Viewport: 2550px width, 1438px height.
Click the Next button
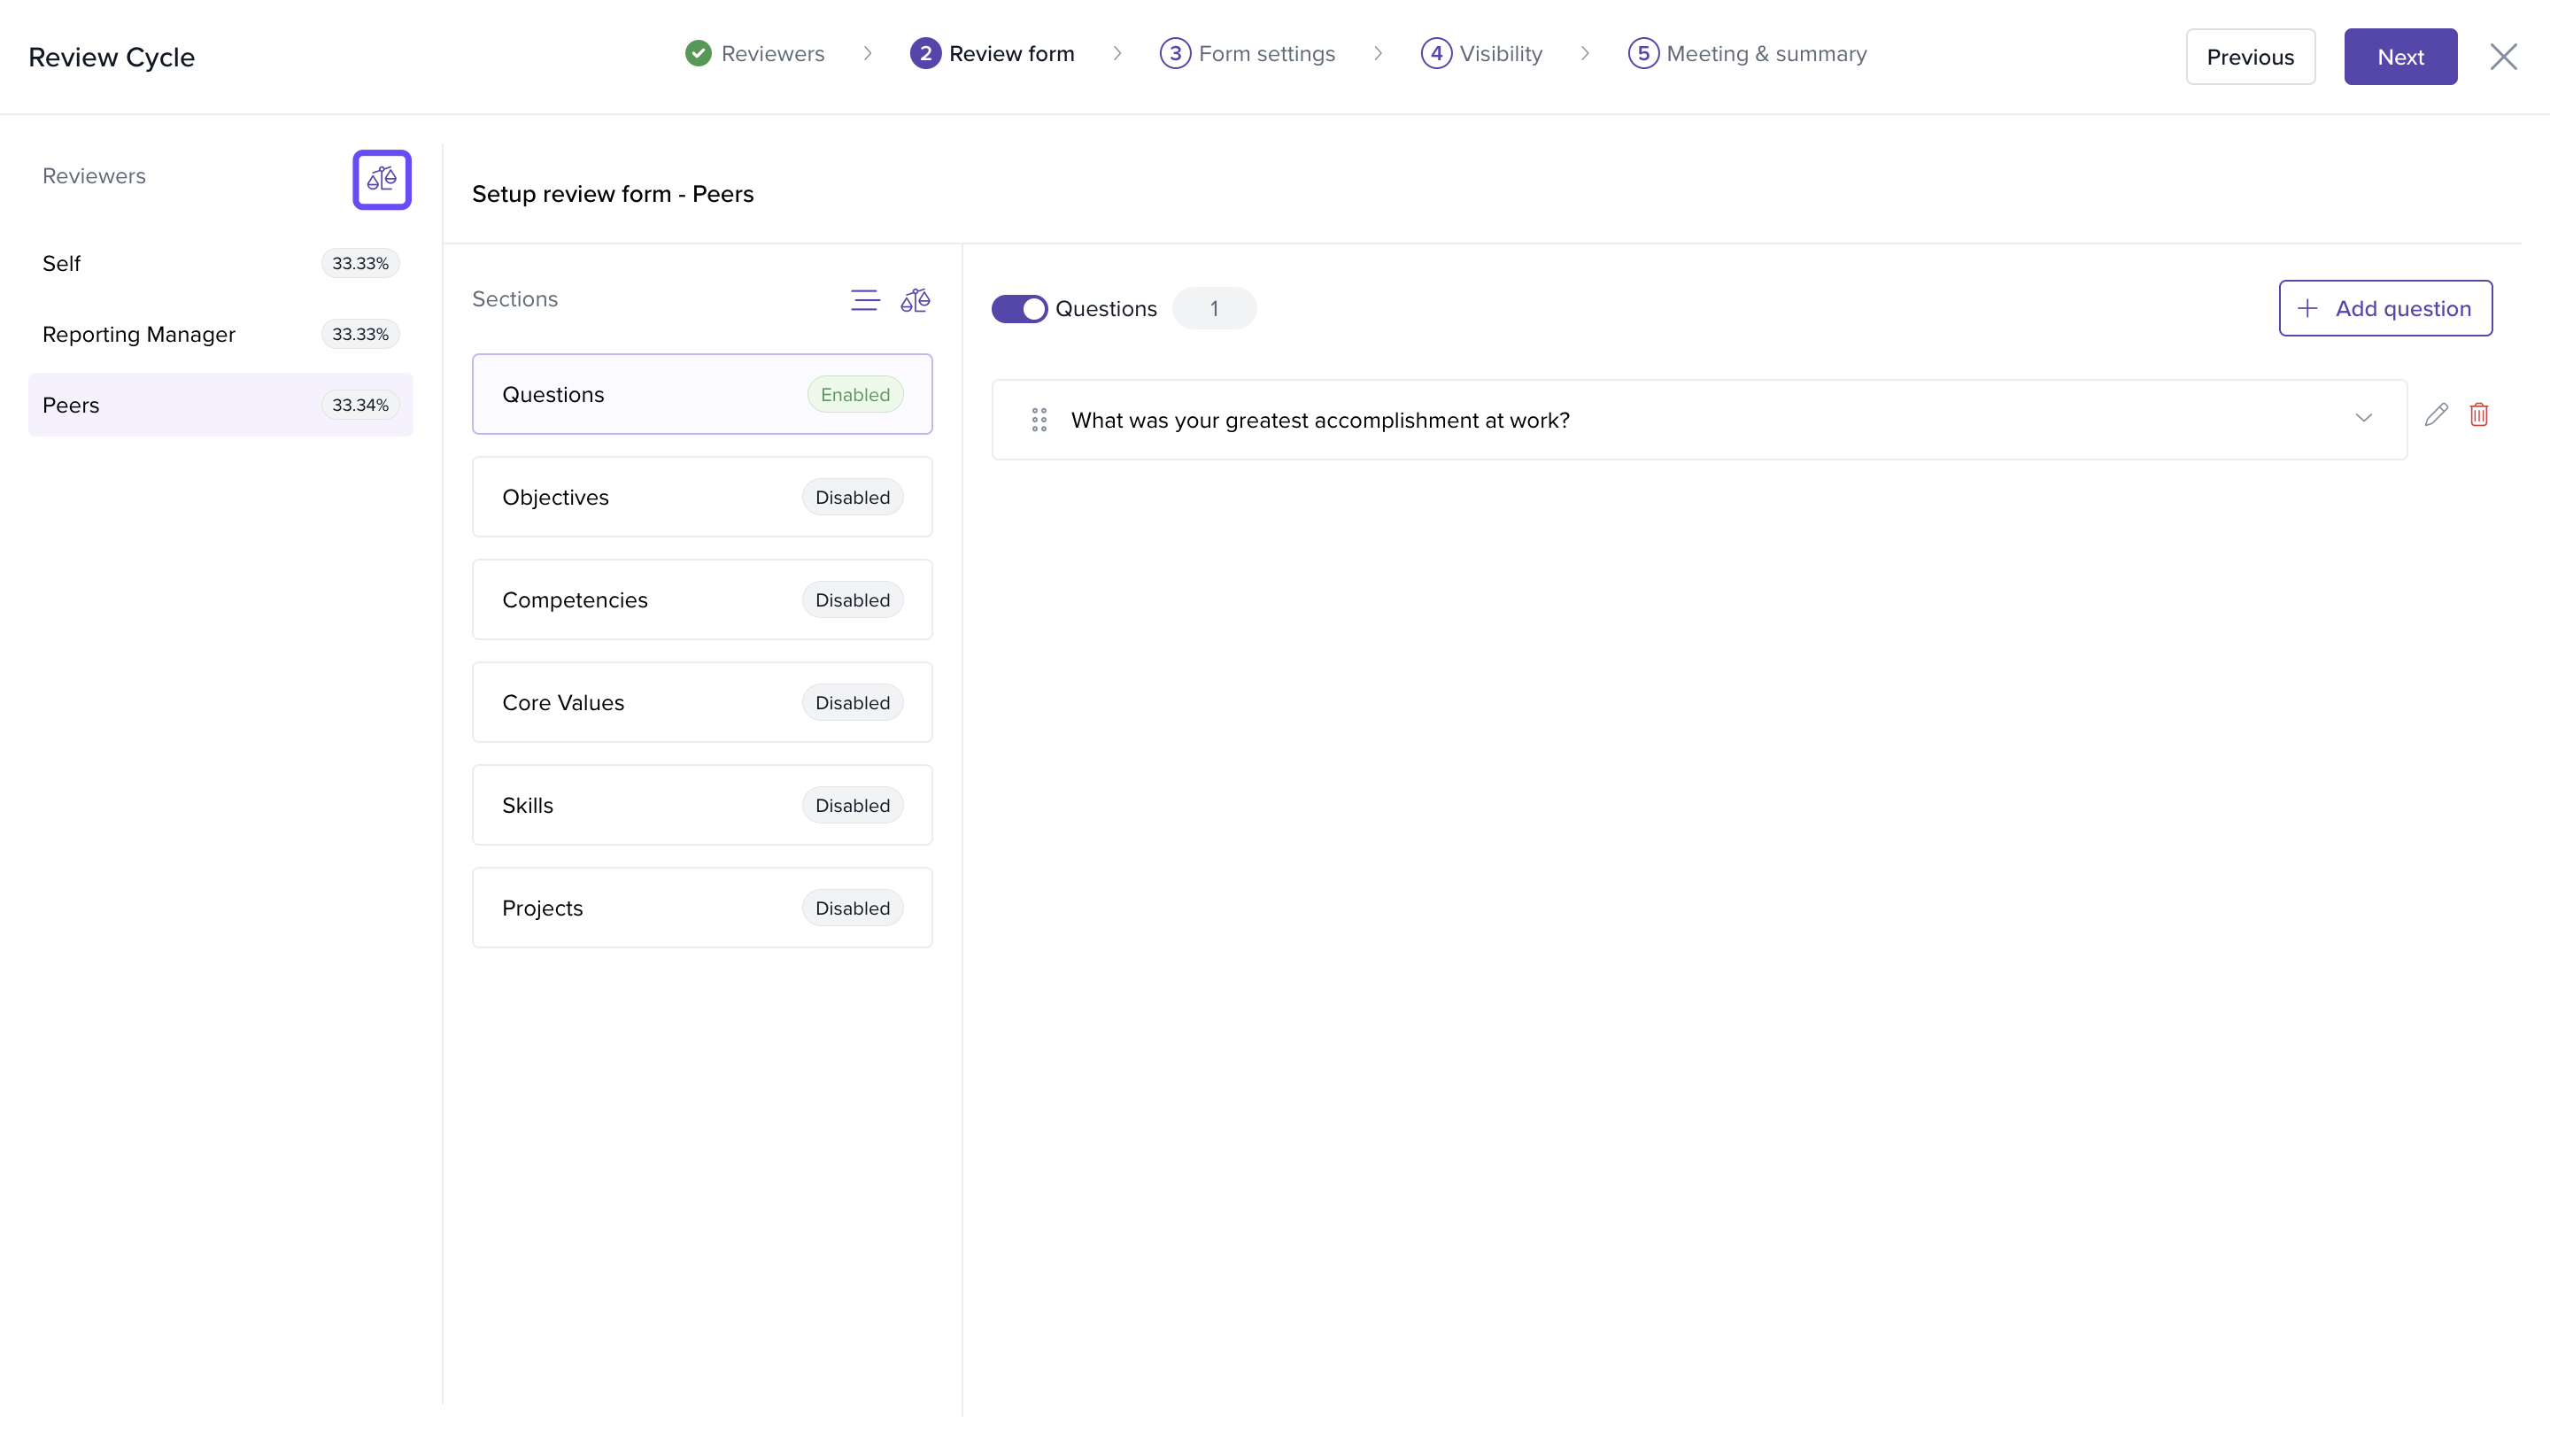pos(2399,57)
